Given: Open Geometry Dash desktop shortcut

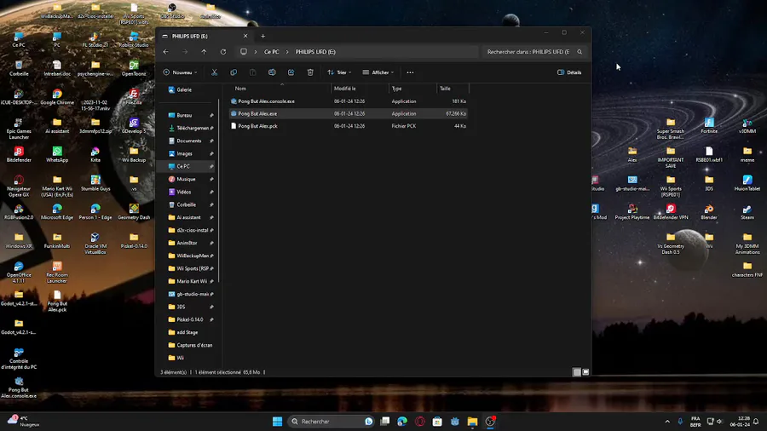Looking at the screenshot, I should point(134,212).
